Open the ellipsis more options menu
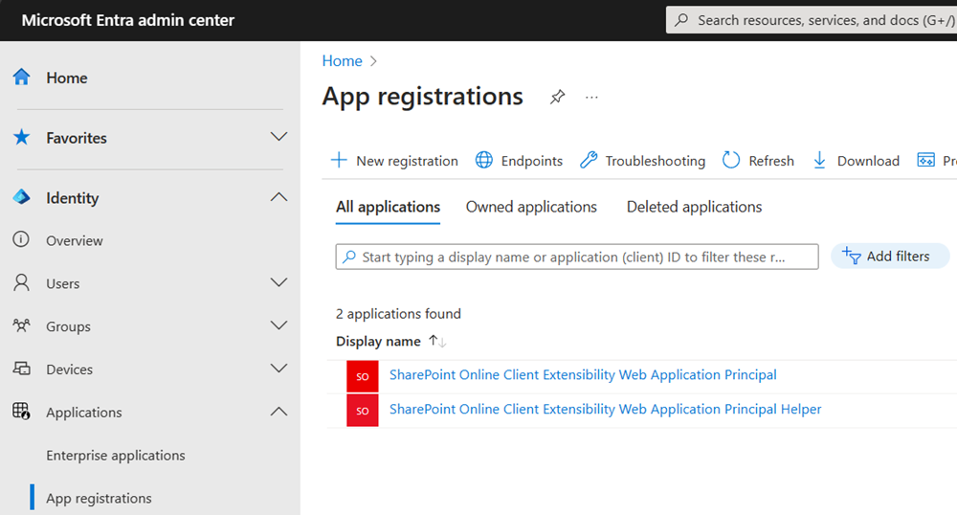 pos(591,98)
